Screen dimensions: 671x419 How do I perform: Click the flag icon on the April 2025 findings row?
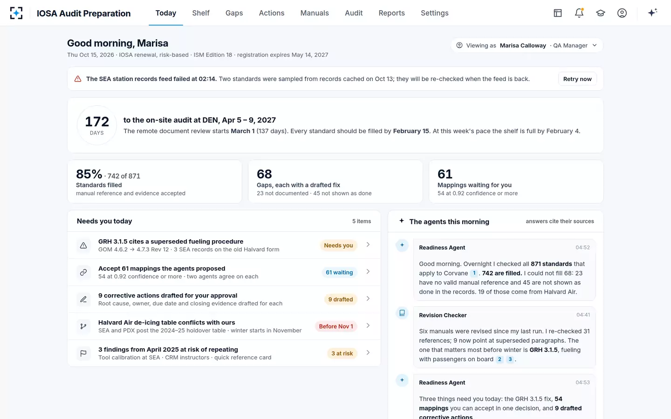[x=83, y=353]
